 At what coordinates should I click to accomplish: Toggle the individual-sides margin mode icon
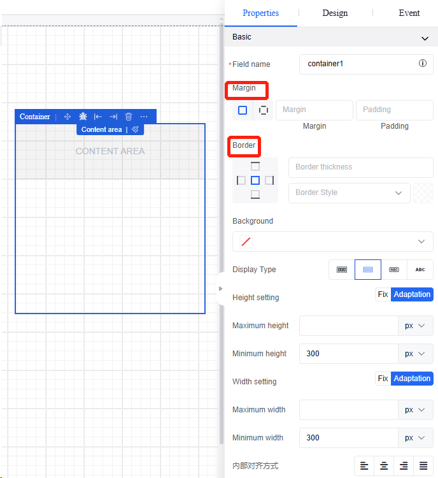(x=264, y=110)
